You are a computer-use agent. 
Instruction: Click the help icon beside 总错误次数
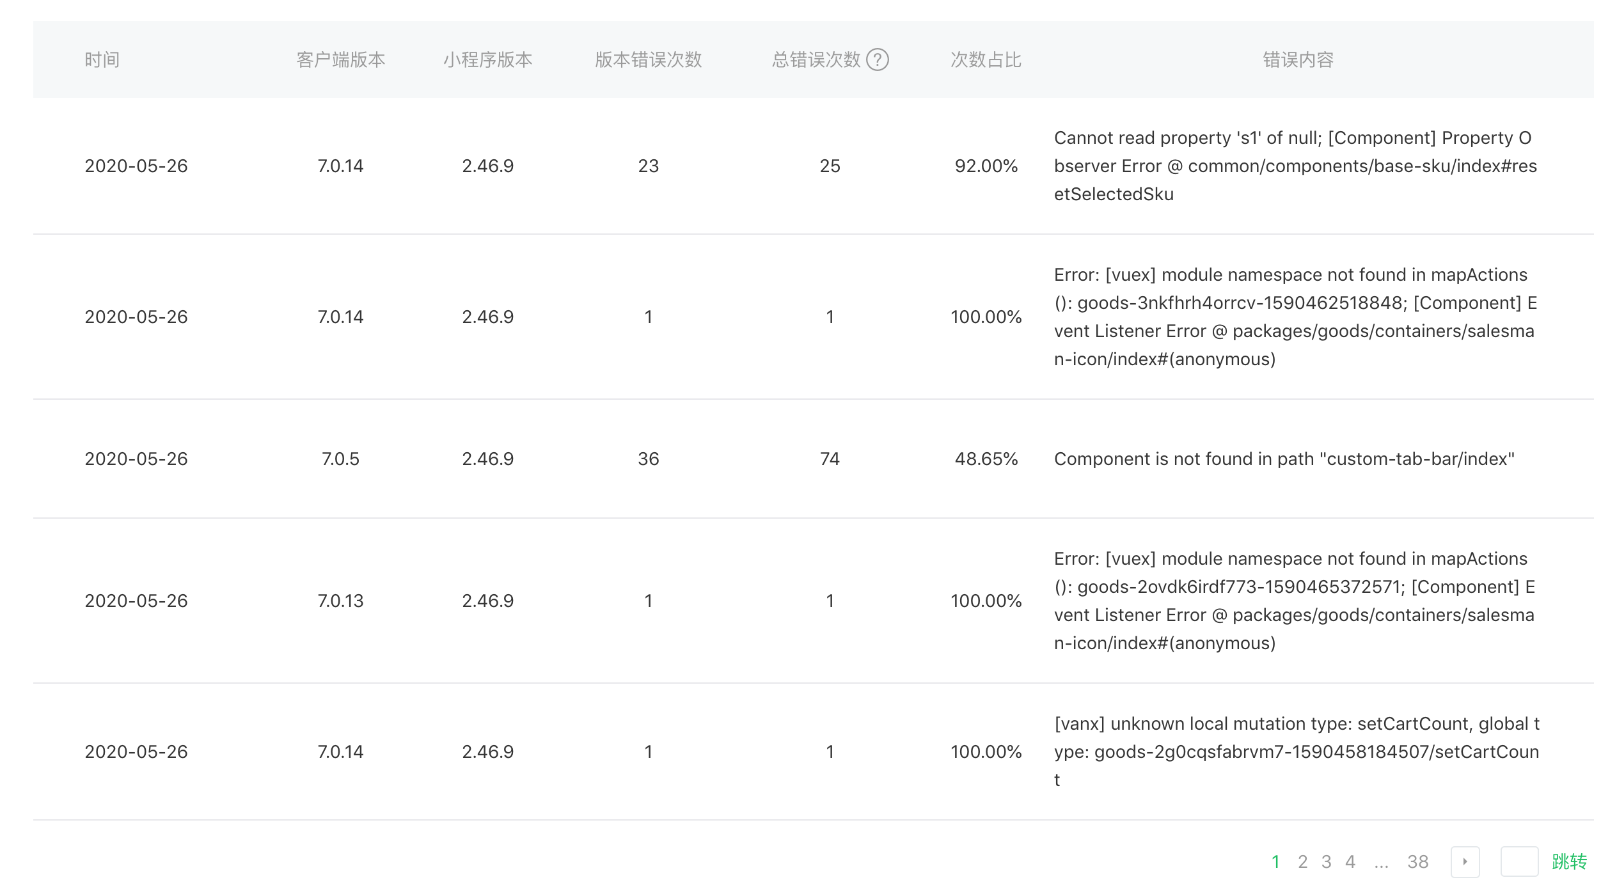click(x=877, y=59)
